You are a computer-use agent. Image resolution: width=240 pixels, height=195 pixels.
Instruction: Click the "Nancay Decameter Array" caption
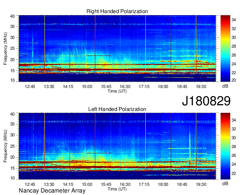click(52, 190)
